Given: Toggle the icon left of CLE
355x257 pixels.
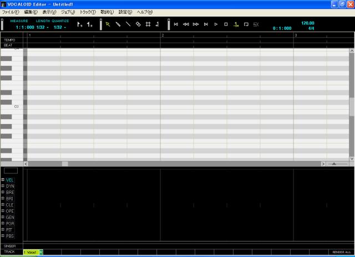Looking at the screenshot, I should (3, 204).
